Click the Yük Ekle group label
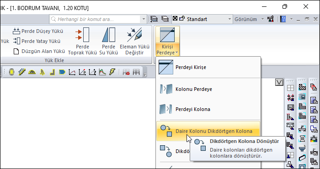Viewport: 320px width, 169px height. 54,60
